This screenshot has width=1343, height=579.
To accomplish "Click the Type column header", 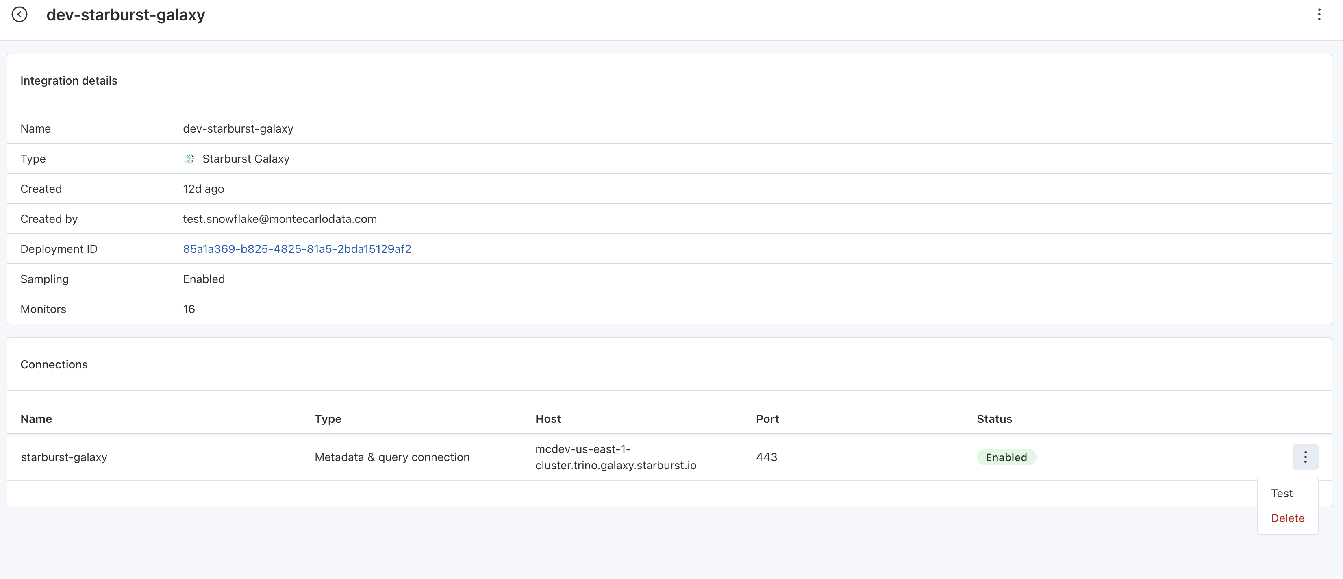I will (x=328, y=419).
